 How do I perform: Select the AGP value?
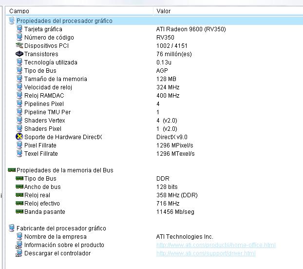(x=162, y=71)
